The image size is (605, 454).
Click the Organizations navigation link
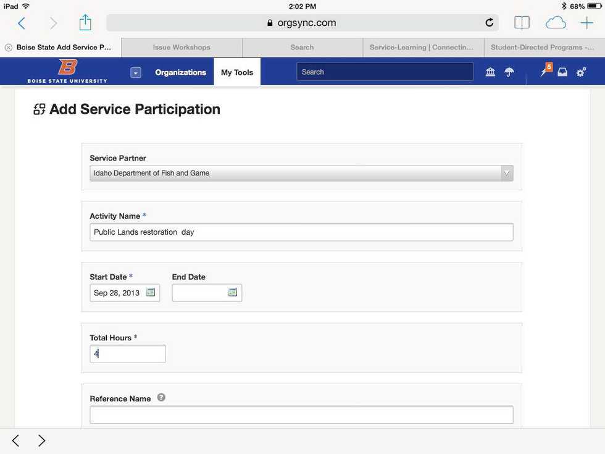180,72
